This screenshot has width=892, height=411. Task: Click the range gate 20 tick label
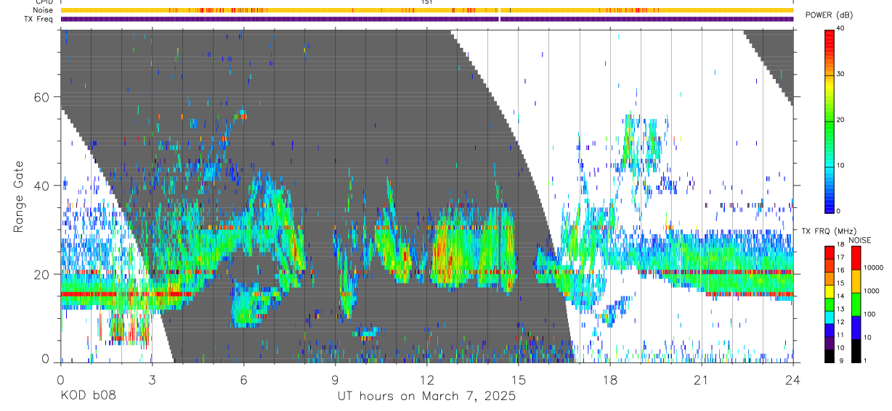tap(41, 274)
